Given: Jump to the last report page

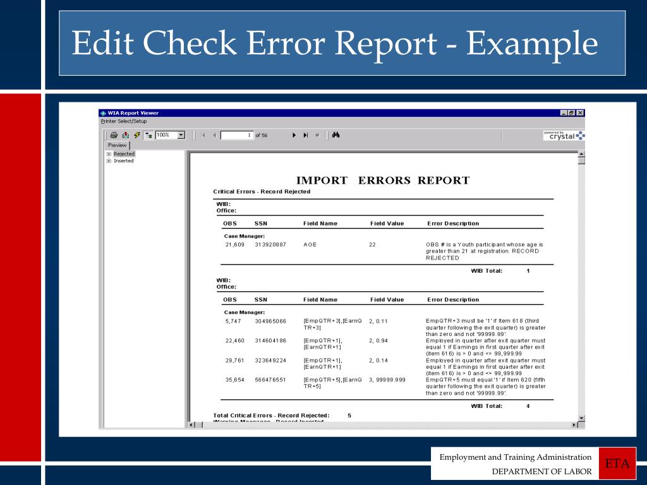Looking at the screenshot, I should point(305,135).
